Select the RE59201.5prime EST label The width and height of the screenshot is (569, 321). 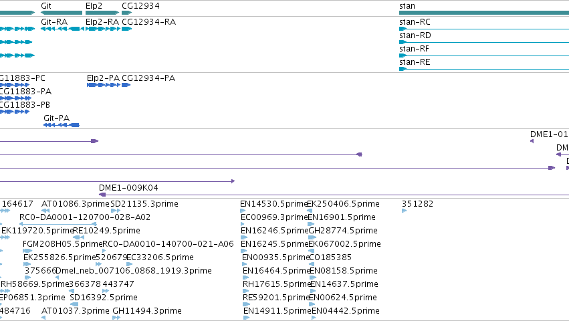pos(277,298)
